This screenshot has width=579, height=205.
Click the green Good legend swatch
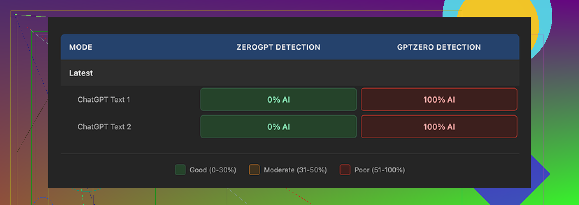(180, 170)
